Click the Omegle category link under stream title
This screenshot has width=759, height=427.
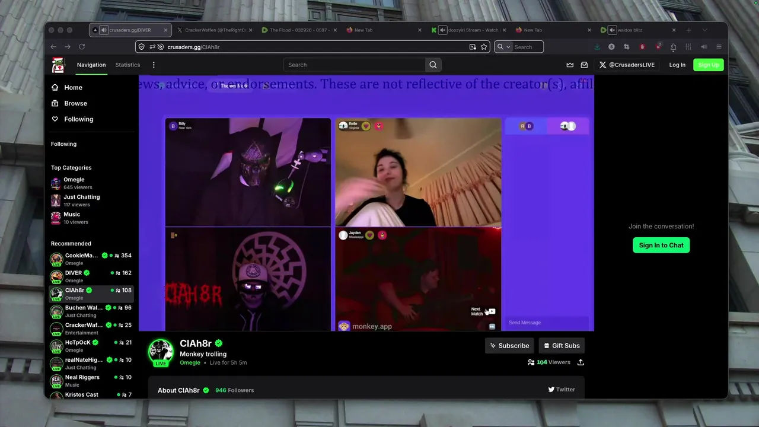click(190, 362)
